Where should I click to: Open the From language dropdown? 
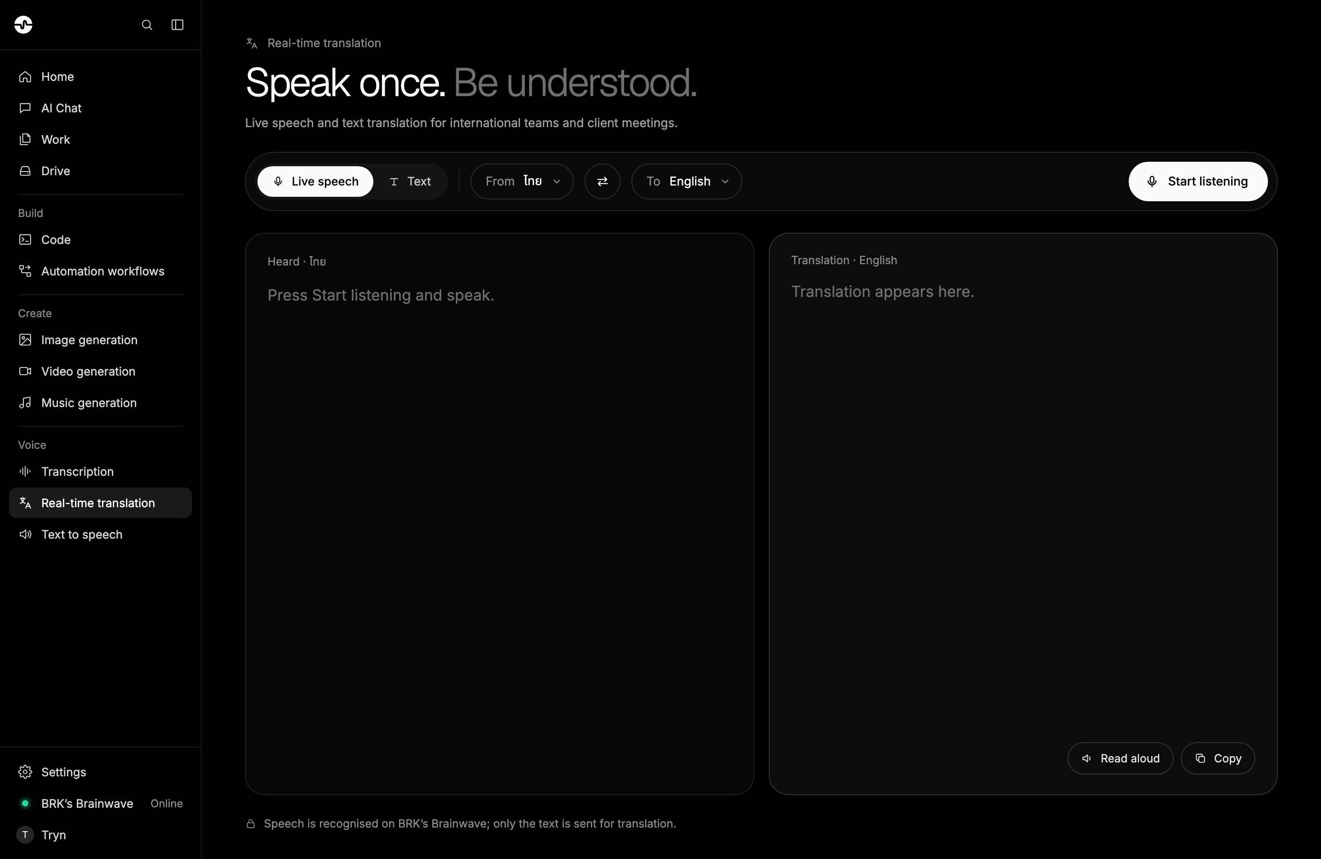point(522,182)
